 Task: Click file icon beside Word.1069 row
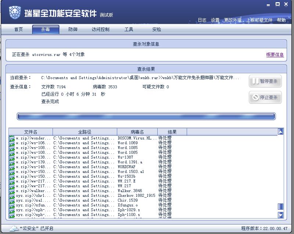pyautogui.click(x=12, y=143)
